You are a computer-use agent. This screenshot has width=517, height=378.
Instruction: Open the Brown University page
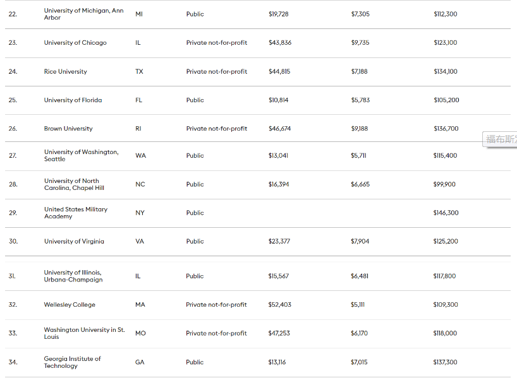(68, 129)
